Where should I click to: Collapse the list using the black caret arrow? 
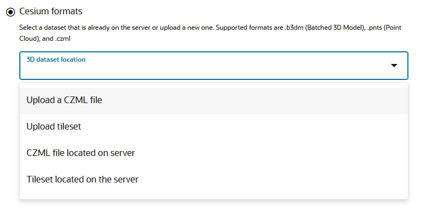(394, 66)
